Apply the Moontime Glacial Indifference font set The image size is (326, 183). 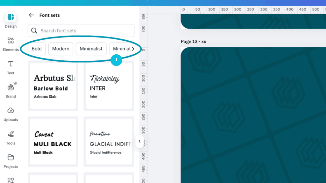tap(109, 142)
